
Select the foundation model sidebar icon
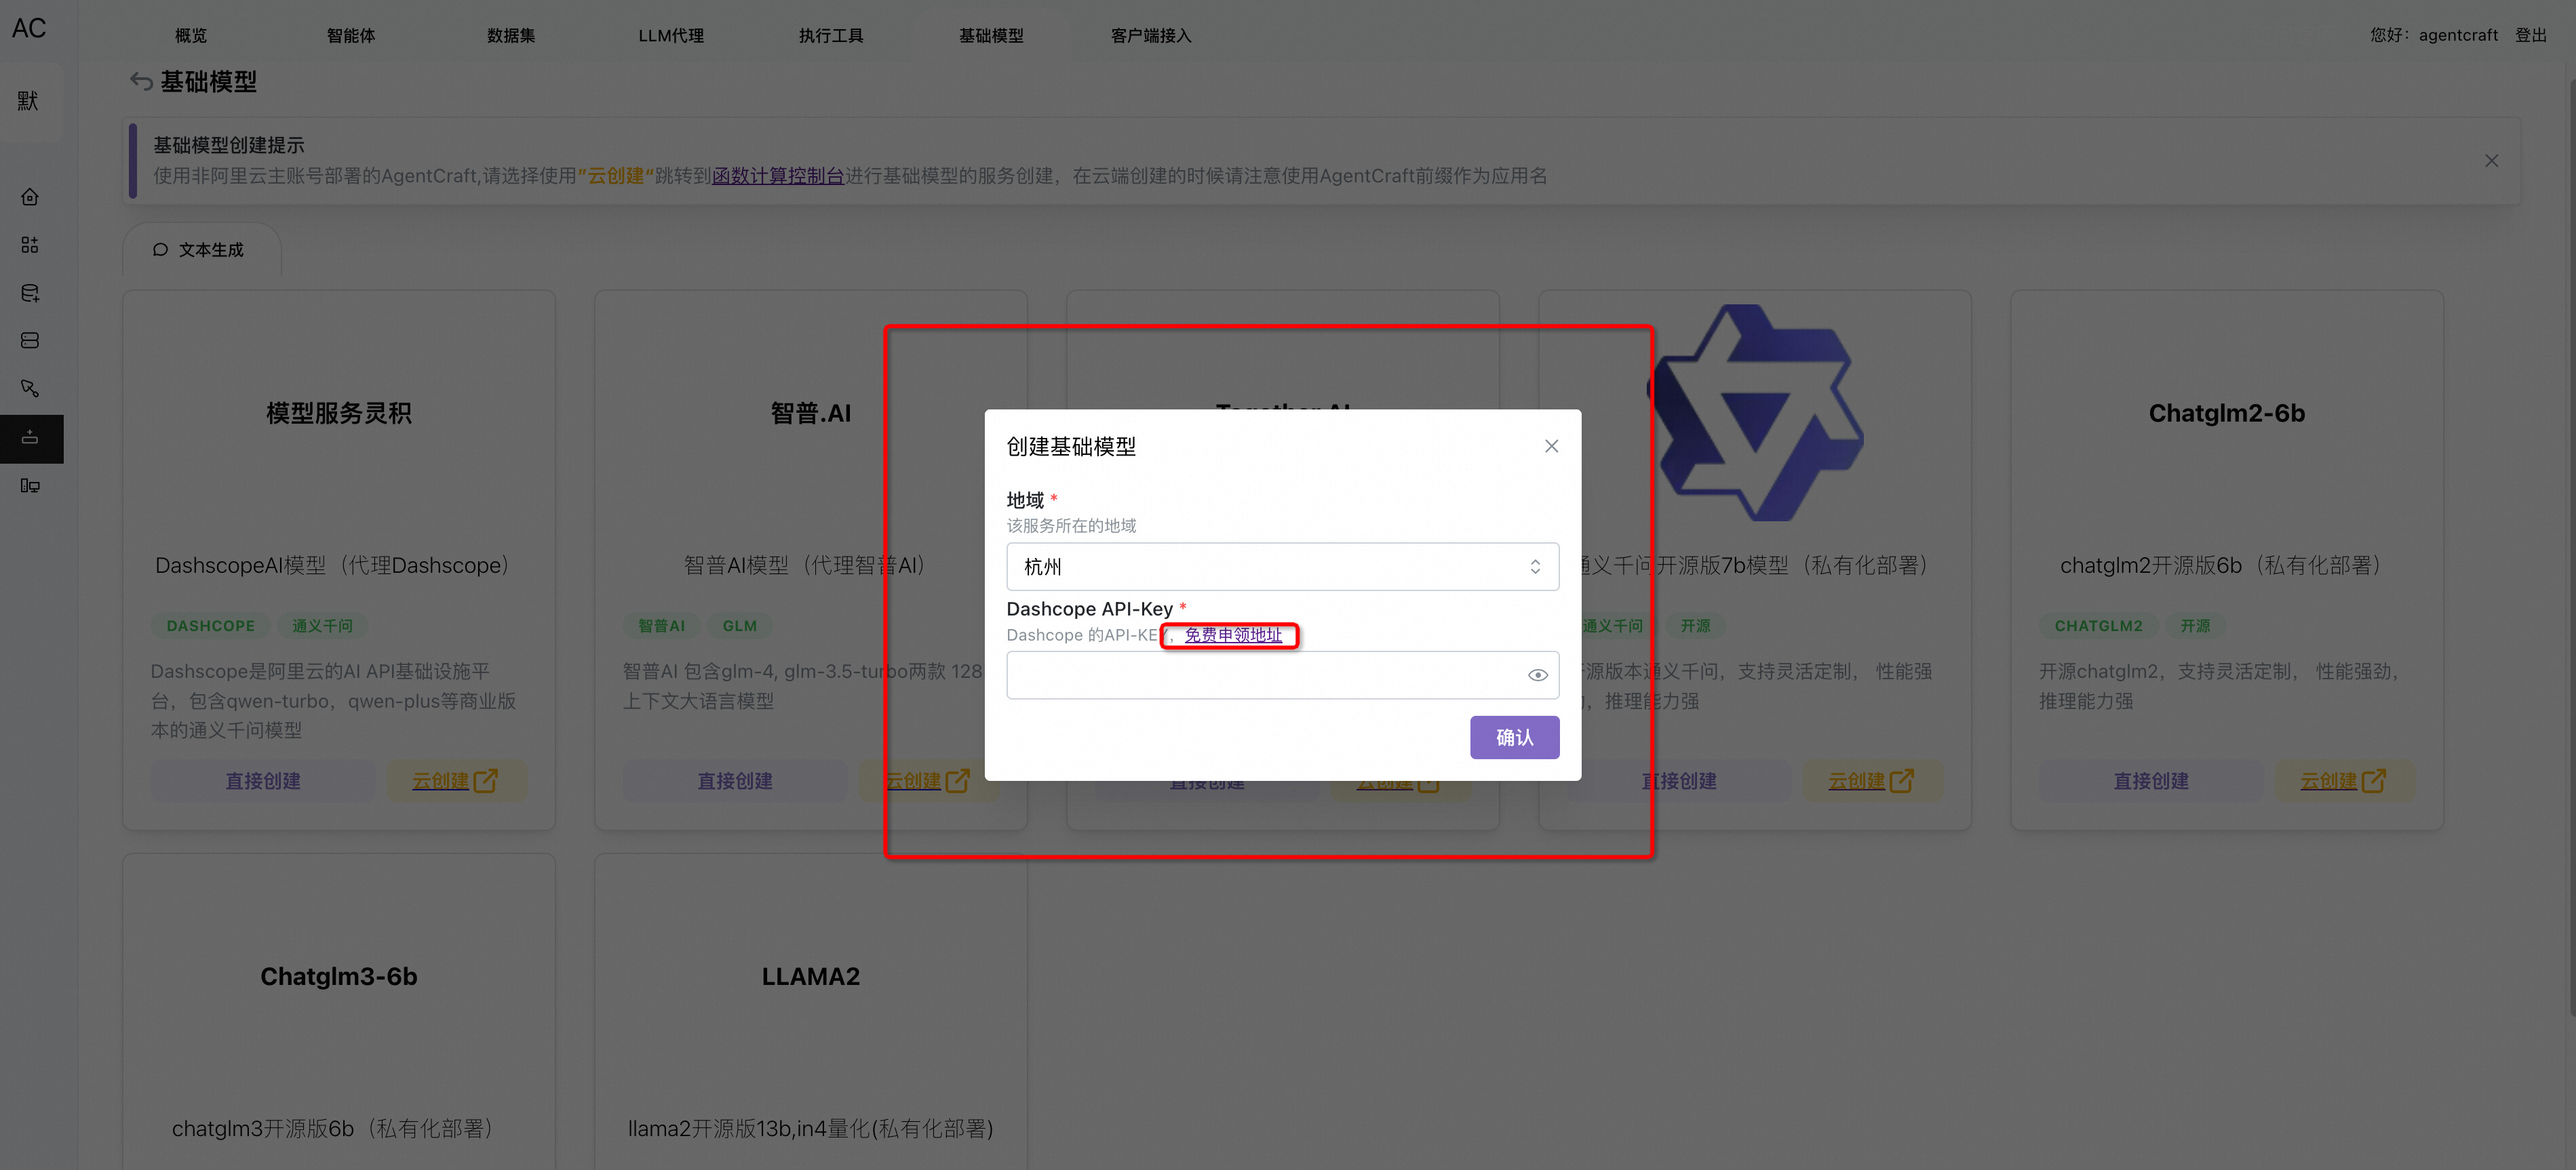[30, 438]
